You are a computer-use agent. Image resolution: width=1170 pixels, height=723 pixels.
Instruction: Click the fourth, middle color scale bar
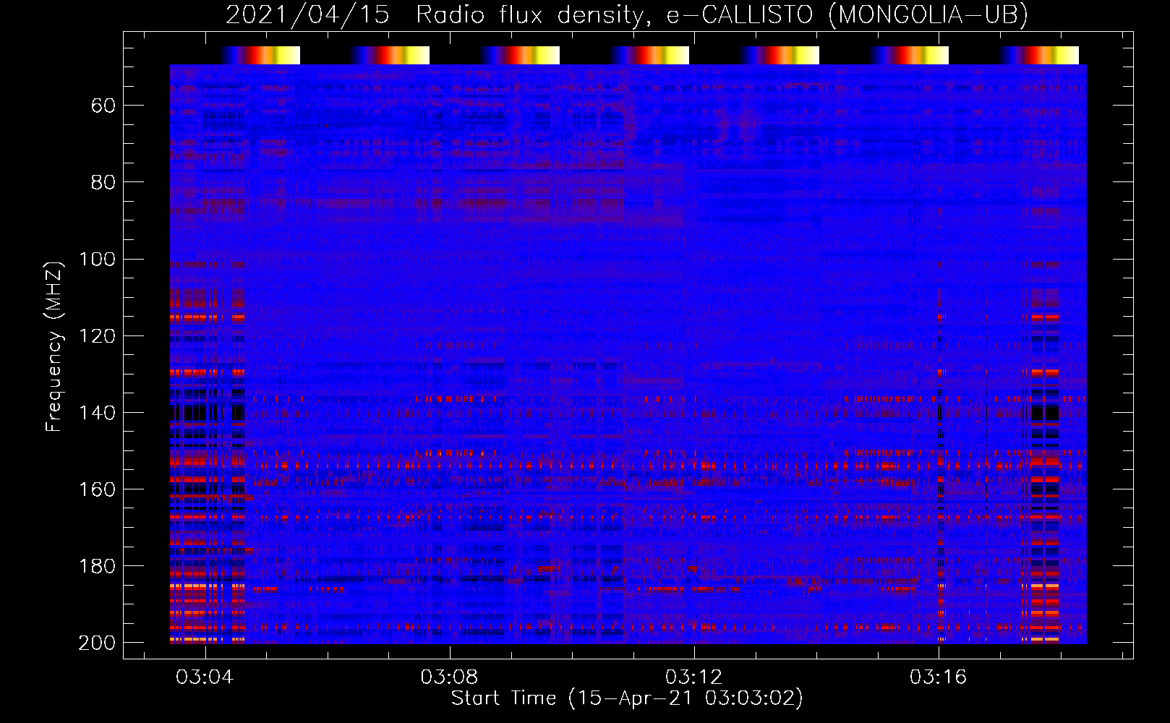coord(649,56)
